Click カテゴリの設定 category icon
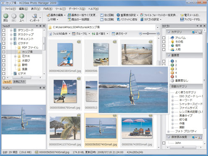This screenshot has width=208, height=156. (x=142, y=19)
